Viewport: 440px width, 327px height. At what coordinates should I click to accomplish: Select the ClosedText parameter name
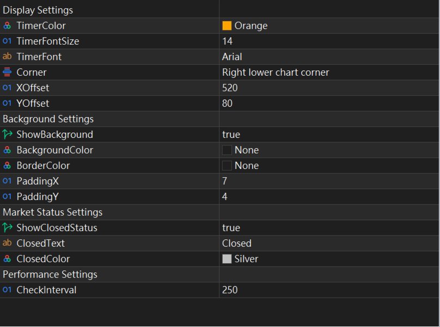tap(41, 243)
